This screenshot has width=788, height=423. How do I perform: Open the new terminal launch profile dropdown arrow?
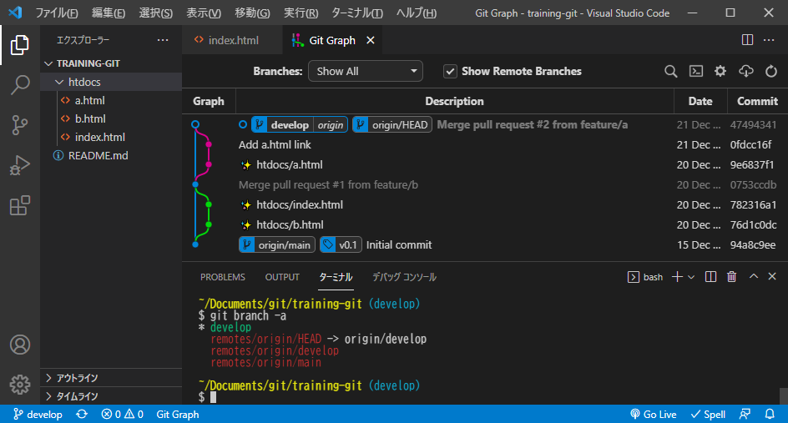pos(691,277)
